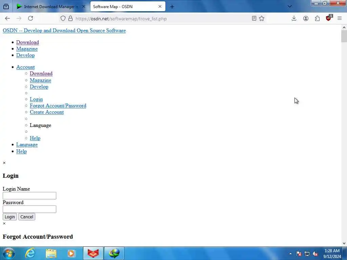Open Internet Download Manager taskbar icon
Image resolution: width=347 pixels, height=260 pixels.
114,253
